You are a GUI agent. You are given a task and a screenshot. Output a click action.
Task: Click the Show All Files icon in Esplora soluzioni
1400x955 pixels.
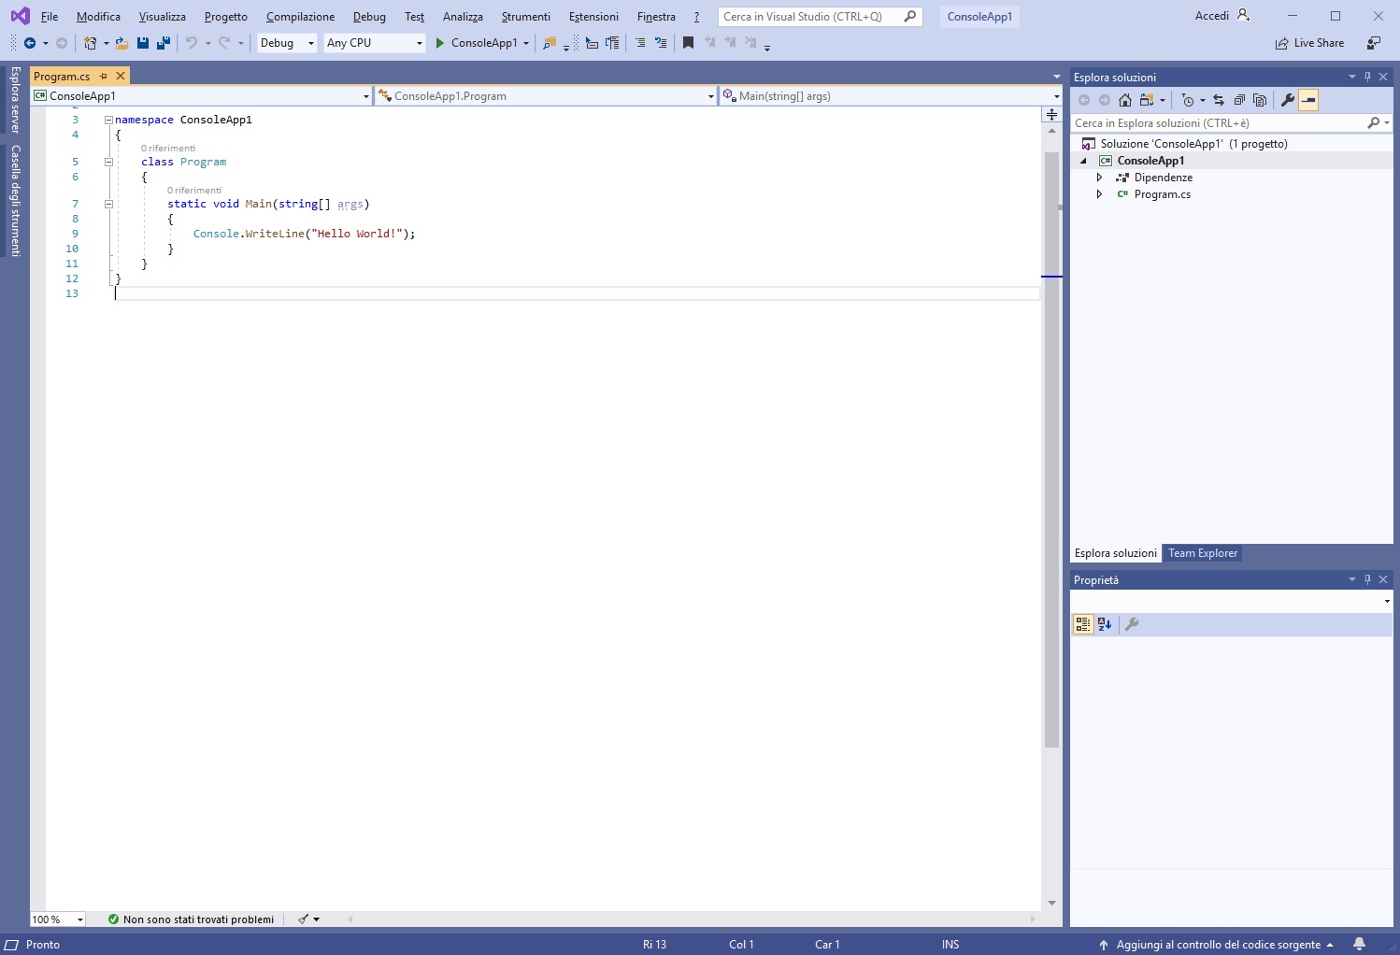click(1260, 100)
